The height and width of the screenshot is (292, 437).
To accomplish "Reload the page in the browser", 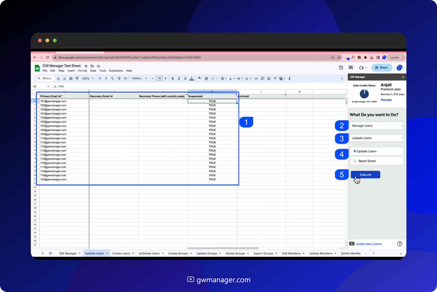I will coord(48,58).
